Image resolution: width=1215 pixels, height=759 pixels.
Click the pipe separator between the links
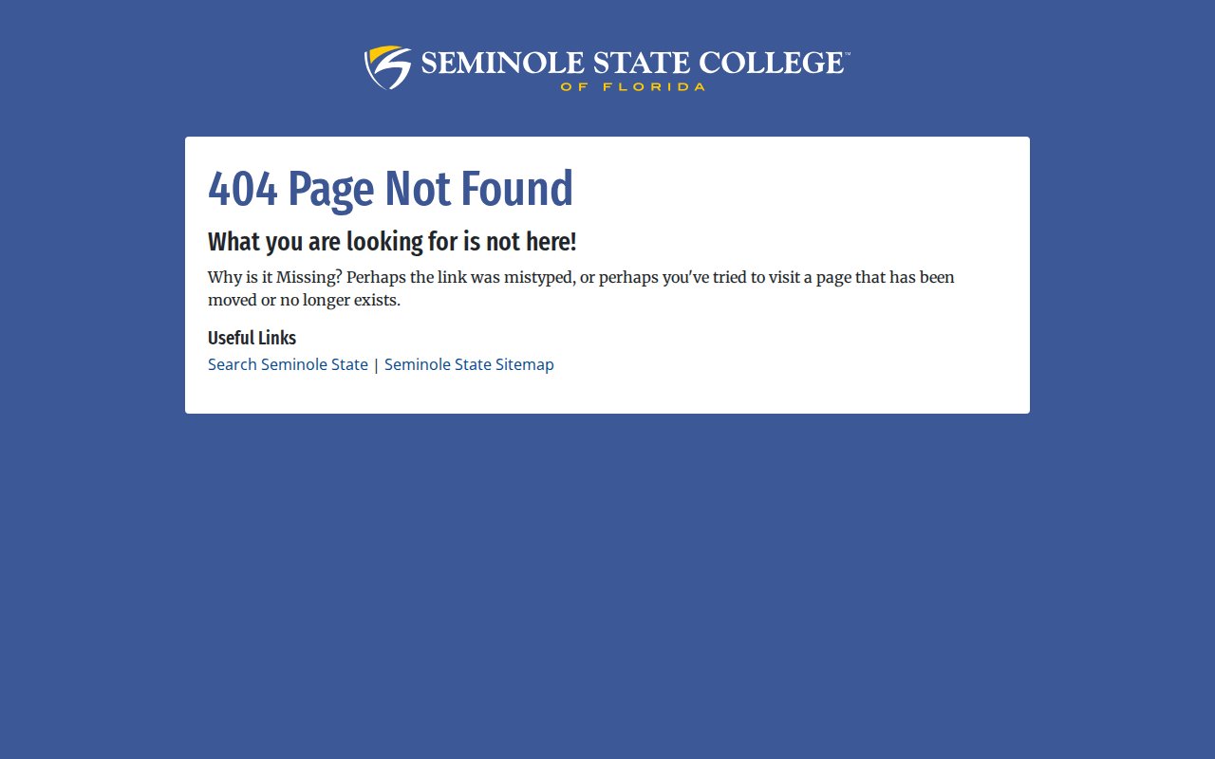point(376,365)
